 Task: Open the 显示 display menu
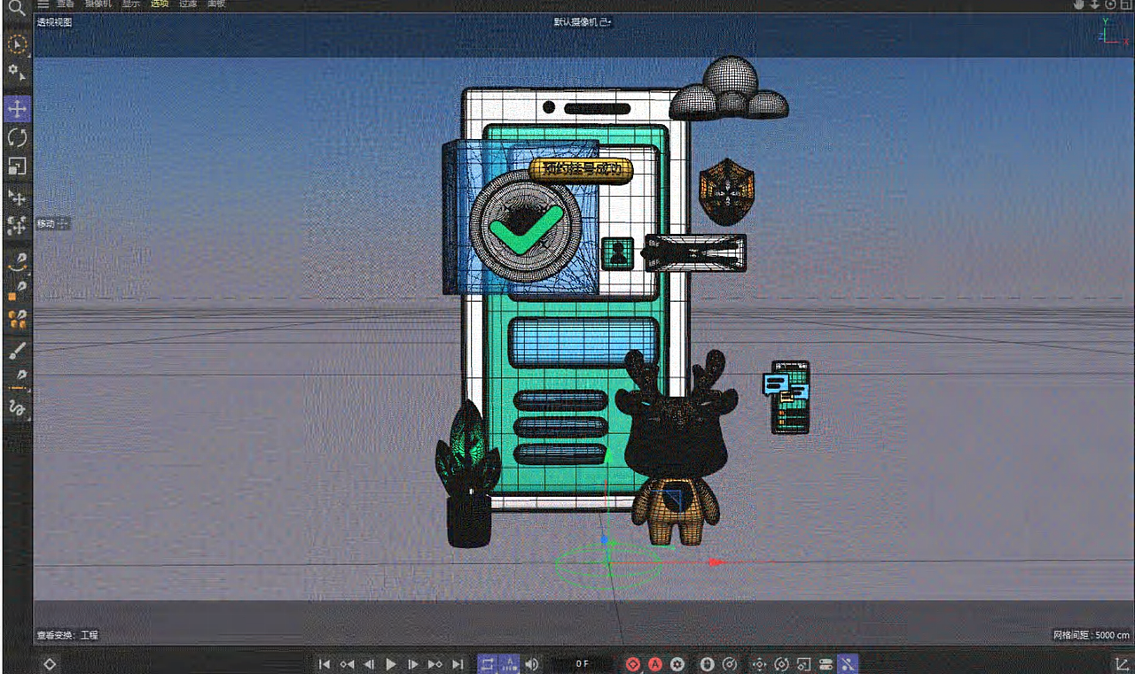[x=130, y=4]
